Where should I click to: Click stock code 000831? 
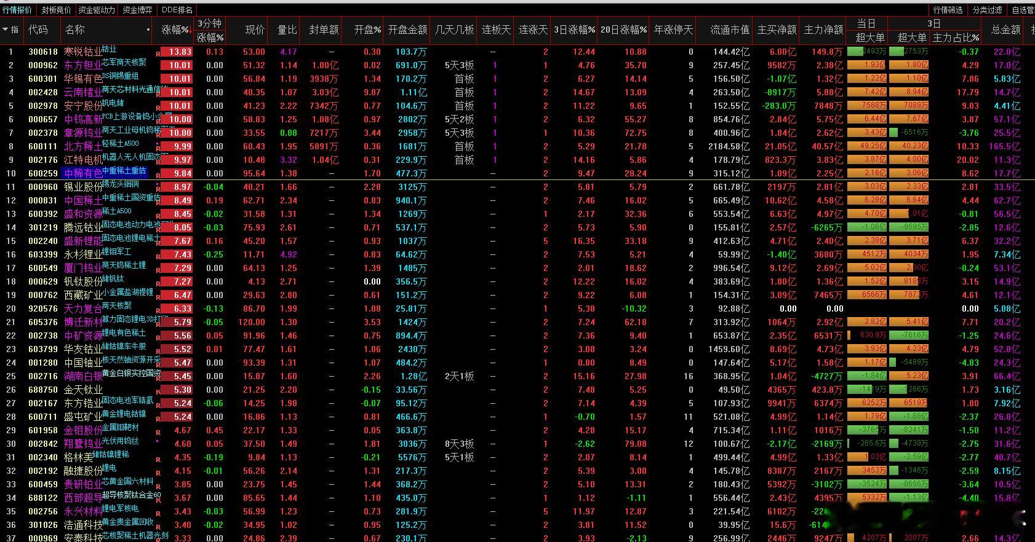point(43,201)
